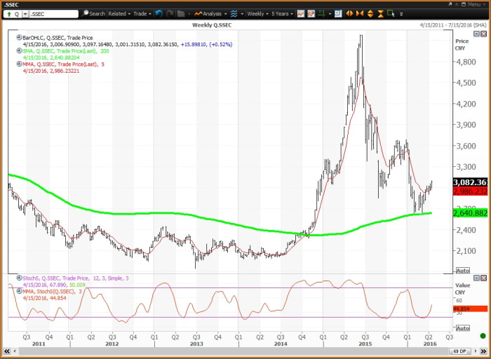Open the 5 Years range dropdown
The image size is (491, 359).
click(x=282, y=13)
